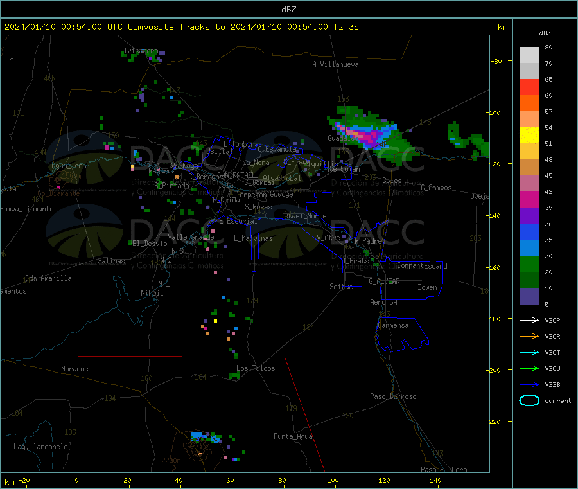The height and width of the screenshot is (489, 578).
Task: Click the Punta_Agua label
Action: (293, 437)
